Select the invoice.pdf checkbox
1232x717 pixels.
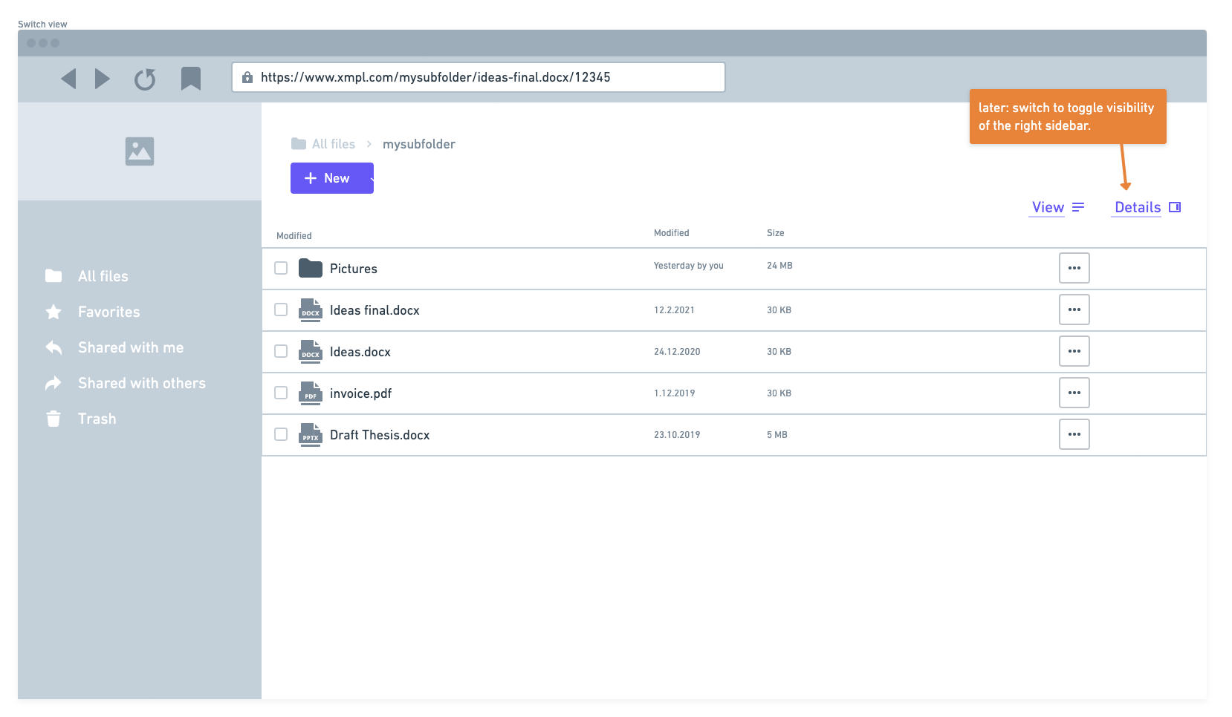pos(281,393)
